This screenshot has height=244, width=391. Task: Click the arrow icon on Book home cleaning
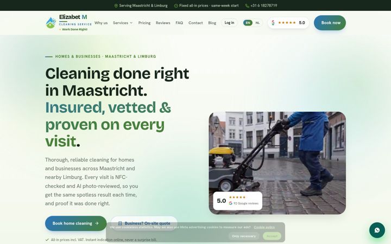tap(97, 223)
